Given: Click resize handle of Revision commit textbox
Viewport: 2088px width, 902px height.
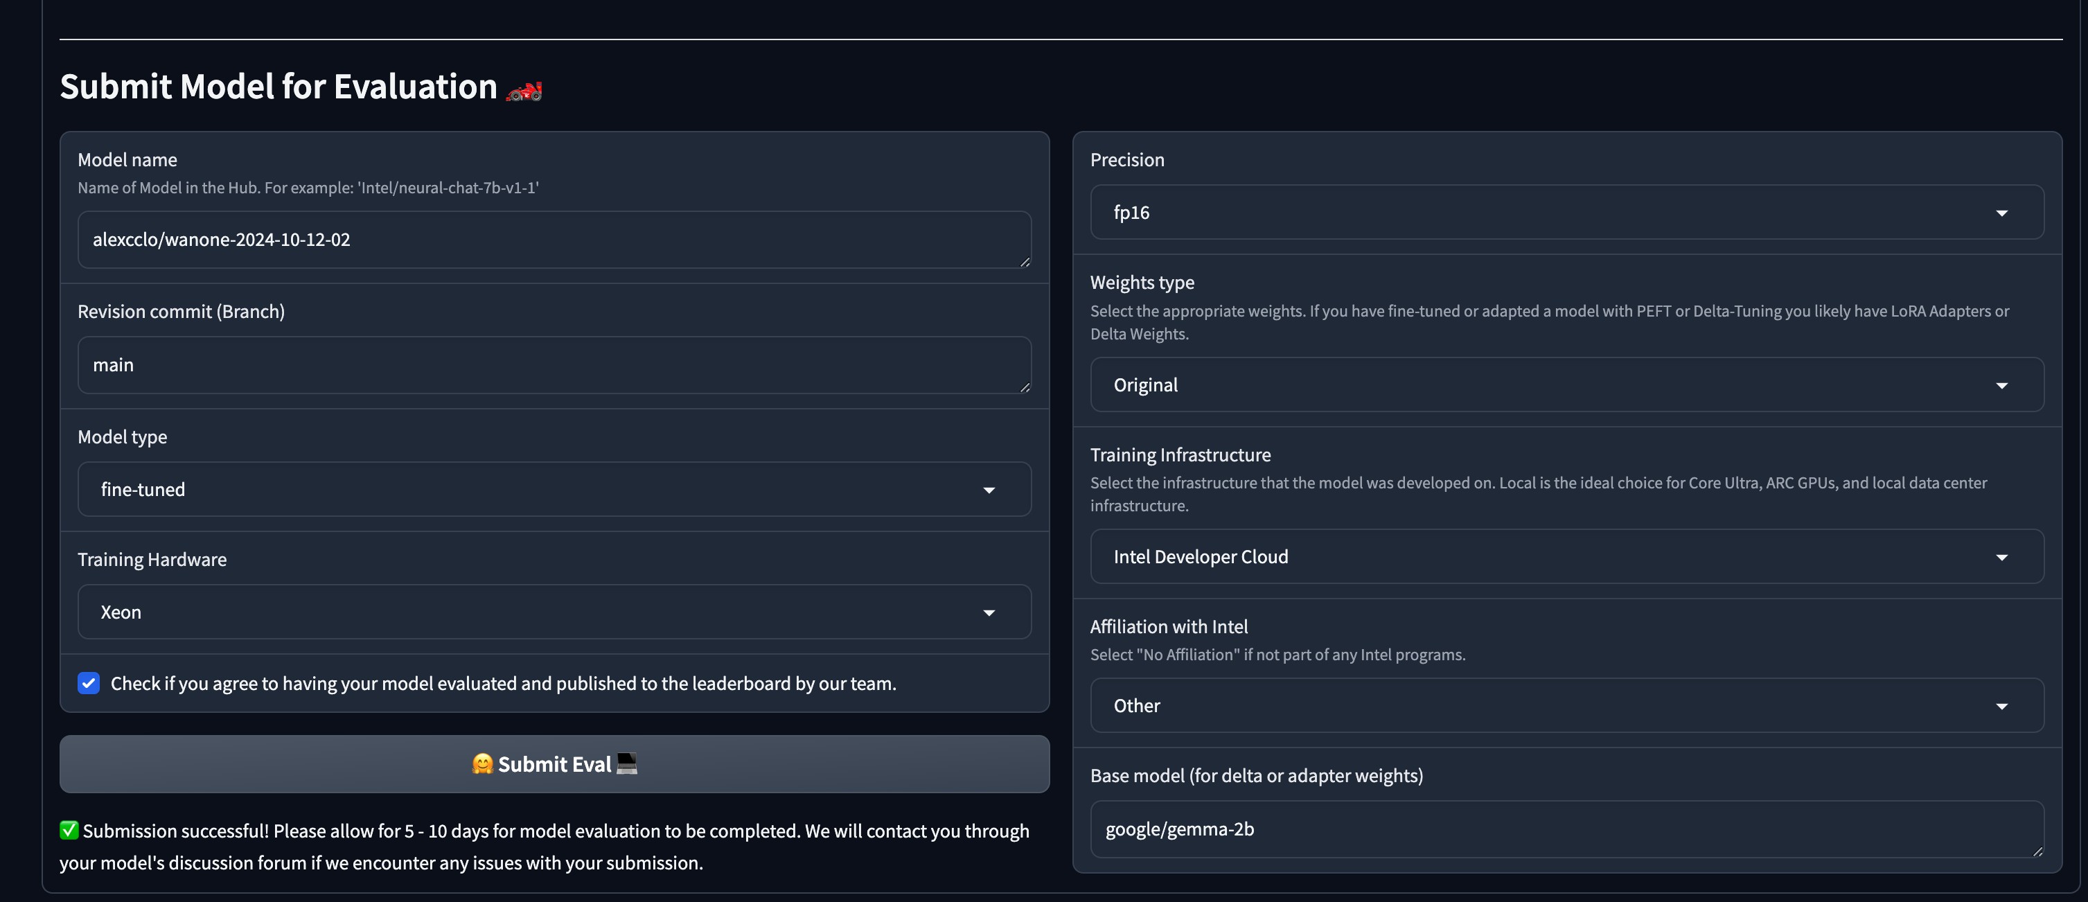Looking at the screenshot, I should [x=1025, y=387].
